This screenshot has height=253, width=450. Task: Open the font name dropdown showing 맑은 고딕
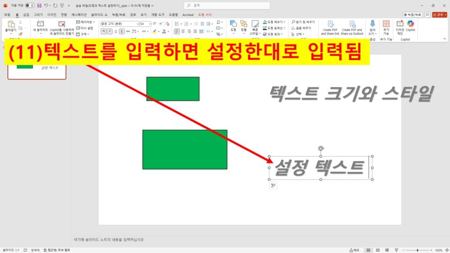[x=119, y=23]
